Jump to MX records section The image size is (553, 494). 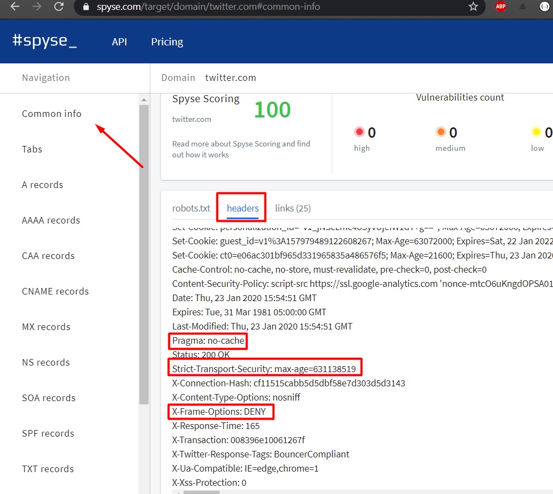[46, 327]
